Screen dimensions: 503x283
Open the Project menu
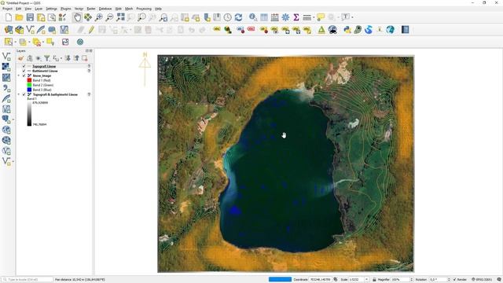[x=7, y=9]
